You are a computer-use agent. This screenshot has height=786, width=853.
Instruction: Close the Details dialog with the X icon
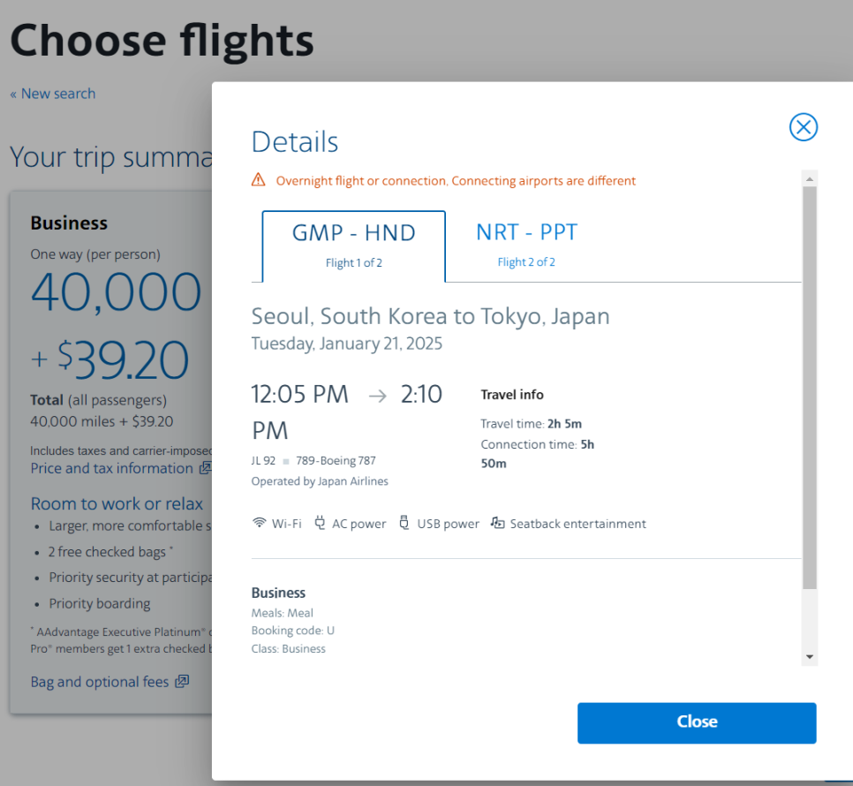coord(804,127)
